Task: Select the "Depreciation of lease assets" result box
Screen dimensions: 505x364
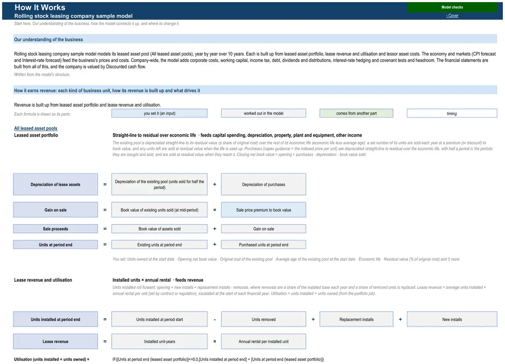Action: coord(56,185)
